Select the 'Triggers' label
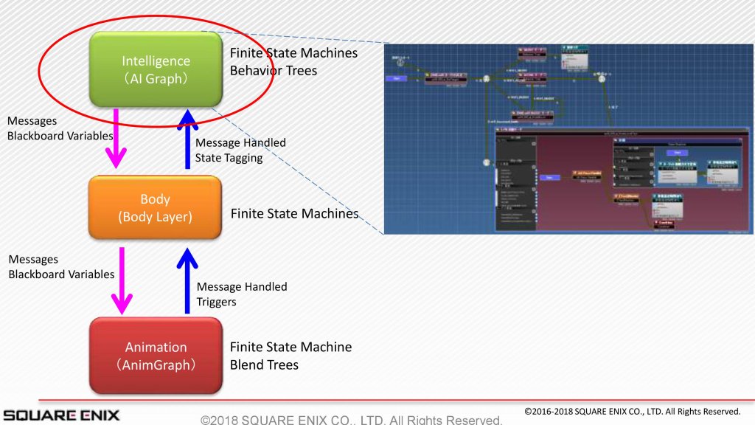Viewport: 755px width, 425px height. [216, 302]
